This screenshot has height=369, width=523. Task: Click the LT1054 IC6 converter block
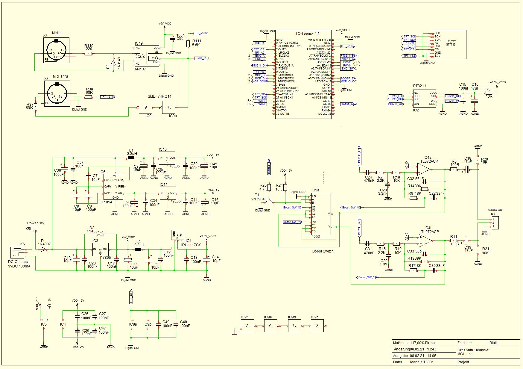pyautogui.click(x=113, y=187)
